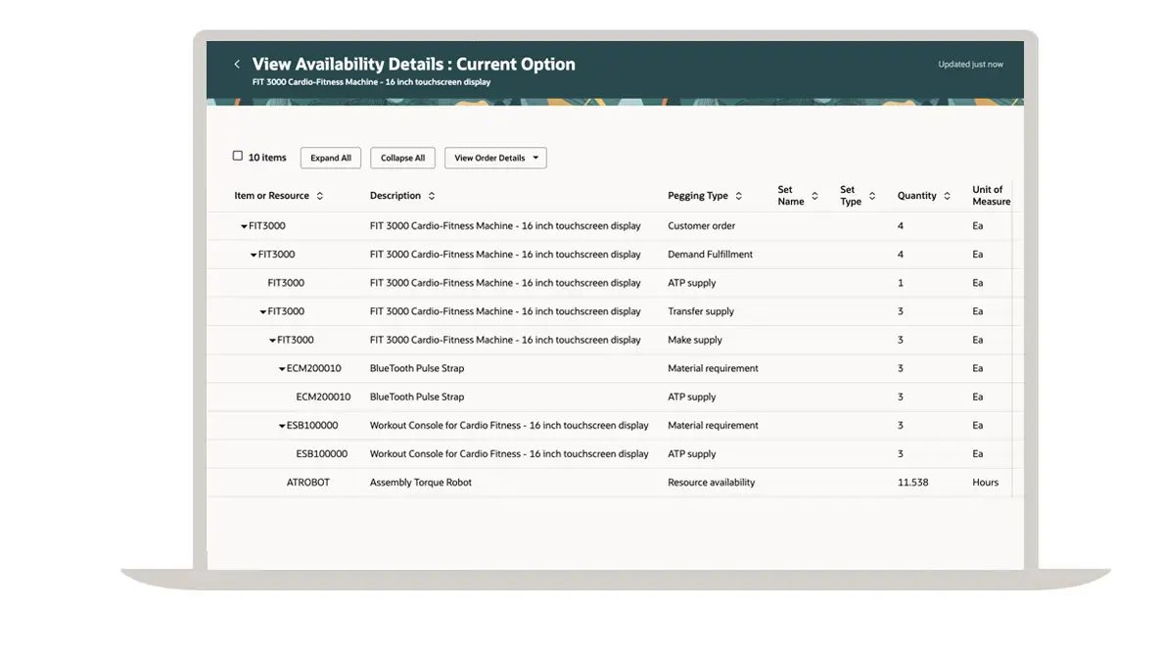Image resolution: width=1162 pixels, height=656 pixels.
Task: Collapse the Make supply FIT3000 row
Action: point(273,340)
